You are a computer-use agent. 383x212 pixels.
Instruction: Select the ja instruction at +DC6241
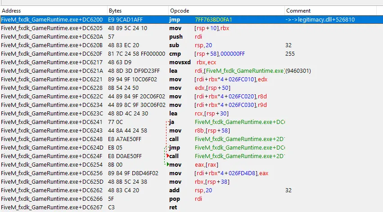coord(171,122)
